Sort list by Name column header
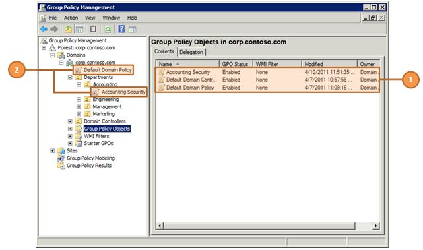This screenshot has width=423, height=250. point(187,64)
